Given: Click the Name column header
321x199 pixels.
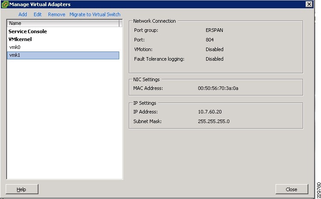Looking at the screenshot, I should coord(63,23).
